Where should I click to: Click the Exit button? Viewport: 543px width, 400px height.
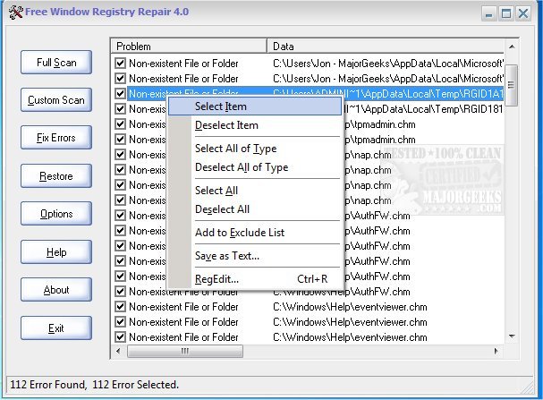(x=56, y=328)
